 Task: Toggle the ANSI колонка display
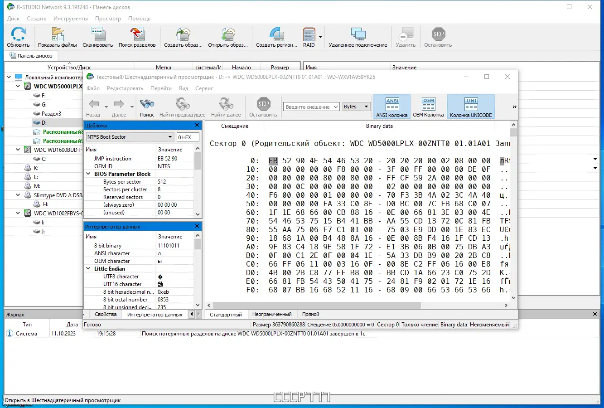tap(392, 107)
